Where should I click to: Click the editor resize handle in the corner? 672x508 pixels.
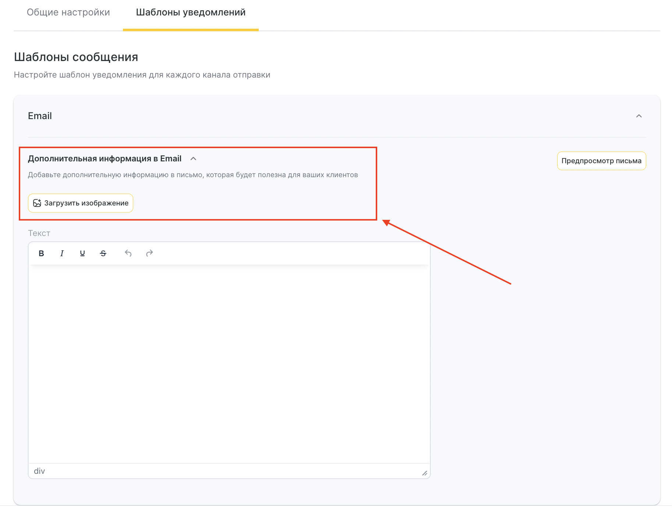pyautogui.click(x=424, y=473)
